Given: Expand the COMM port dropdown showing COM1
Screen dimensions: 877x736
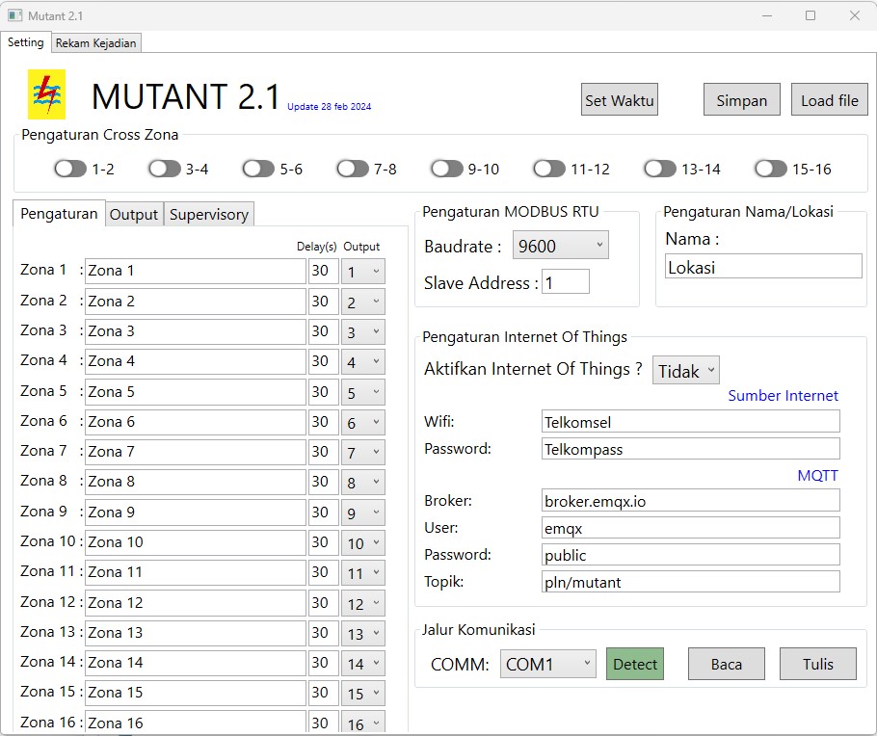Looking at the screenshot, I should coord(547,664).
